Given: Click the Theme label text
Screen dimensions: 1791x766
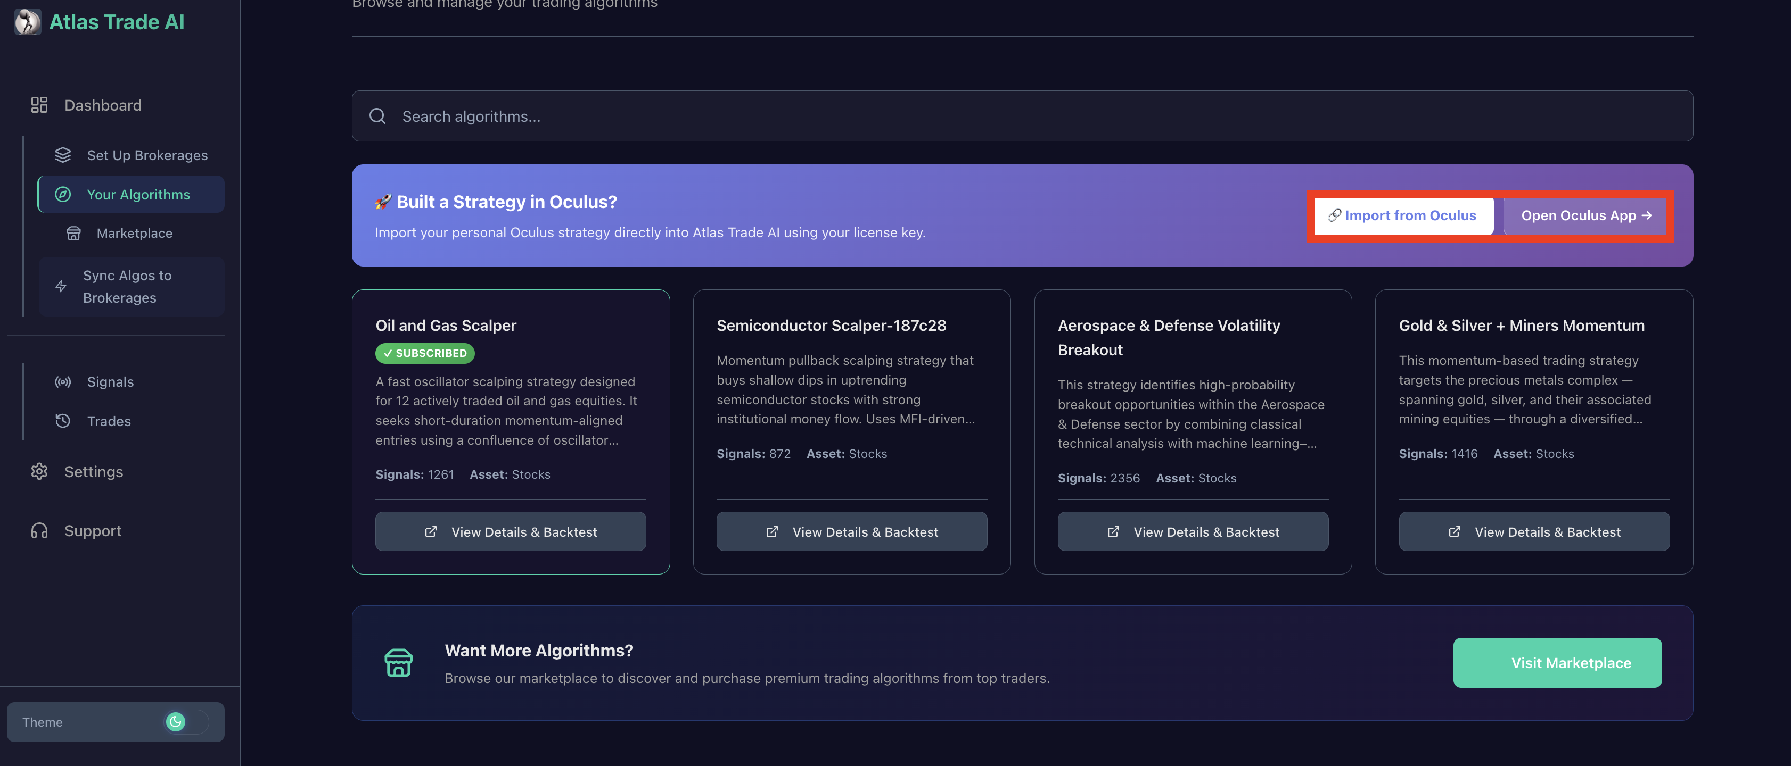Looking at the screenshot, I should point(43,721).
